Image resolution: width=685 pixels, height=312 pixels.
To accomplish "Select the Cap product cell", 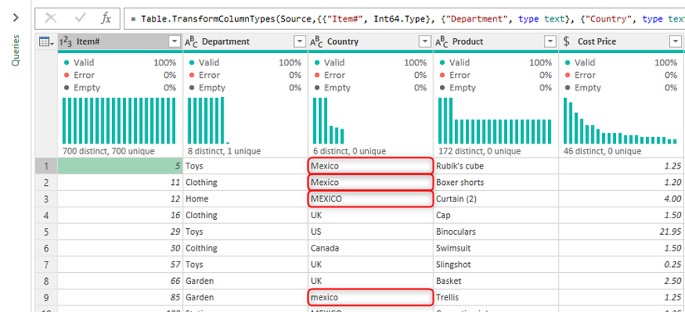I will [x=496, y=215].
